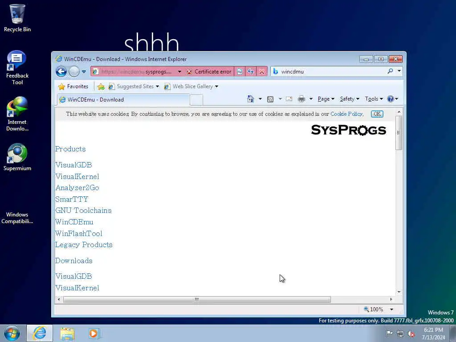Open Windows Explorer from the taskbar
This screenshot has width=456, height=342.
tap(67, 334)
